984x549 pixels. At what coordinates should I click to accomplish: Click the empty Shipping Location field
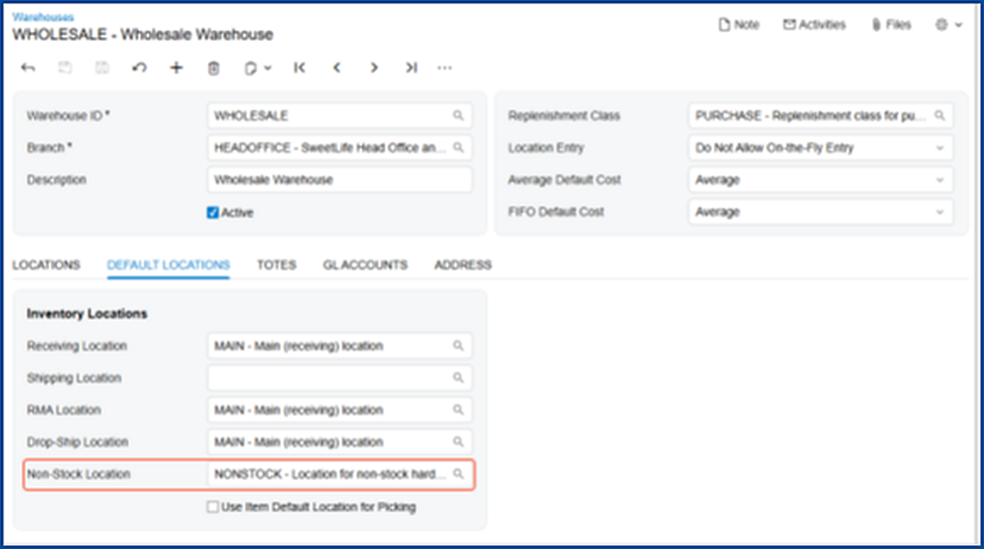click(x=329, y=378)
